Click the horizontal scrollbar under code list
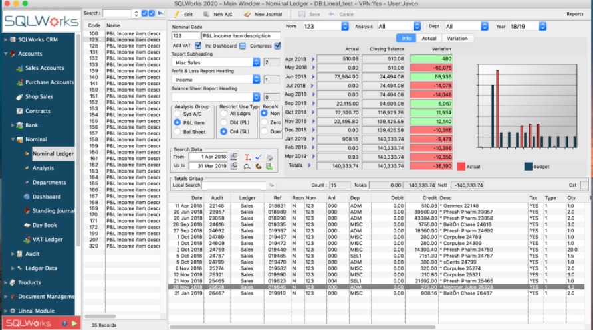The image size is (593, 330). tap(100, 317)
